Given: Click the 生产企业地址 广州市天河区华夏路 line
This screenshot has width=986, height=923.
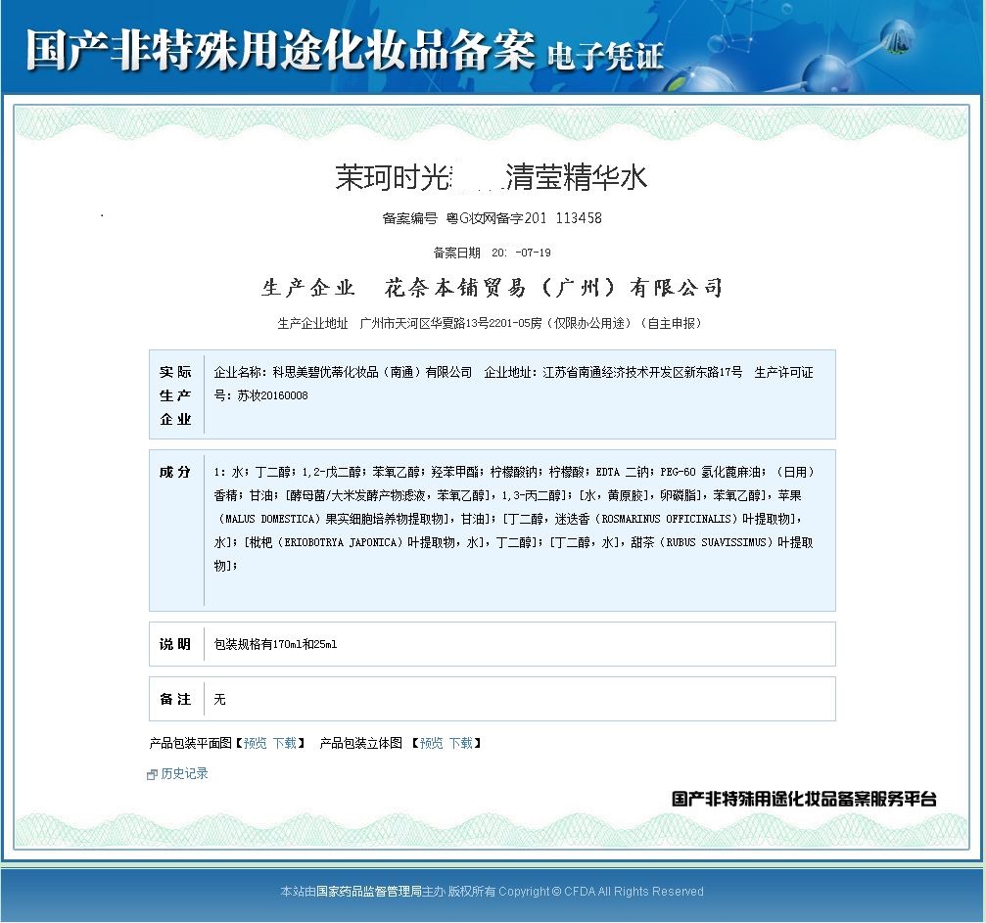Looking at the screenshot, I should 490,323.
